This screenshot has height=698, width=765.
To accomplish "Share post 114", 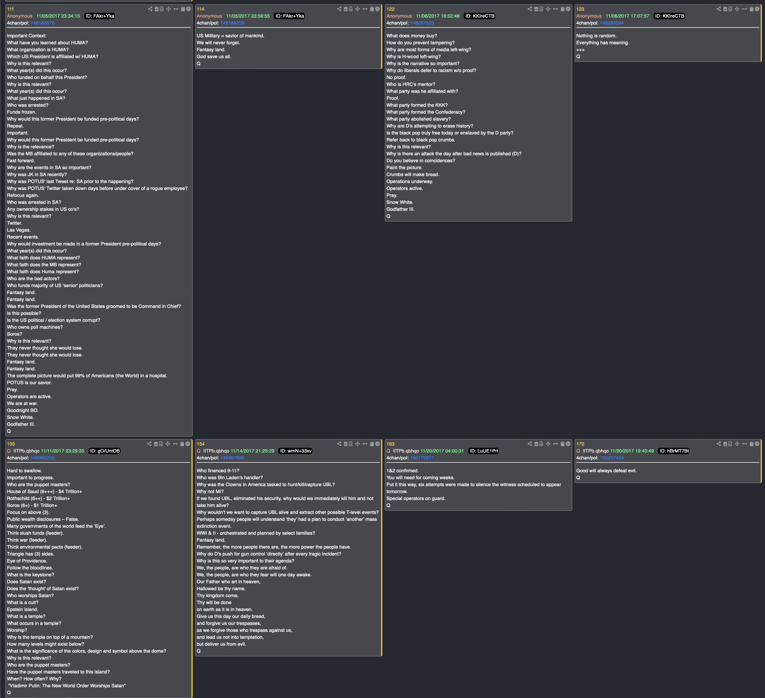I will [339, 9].
